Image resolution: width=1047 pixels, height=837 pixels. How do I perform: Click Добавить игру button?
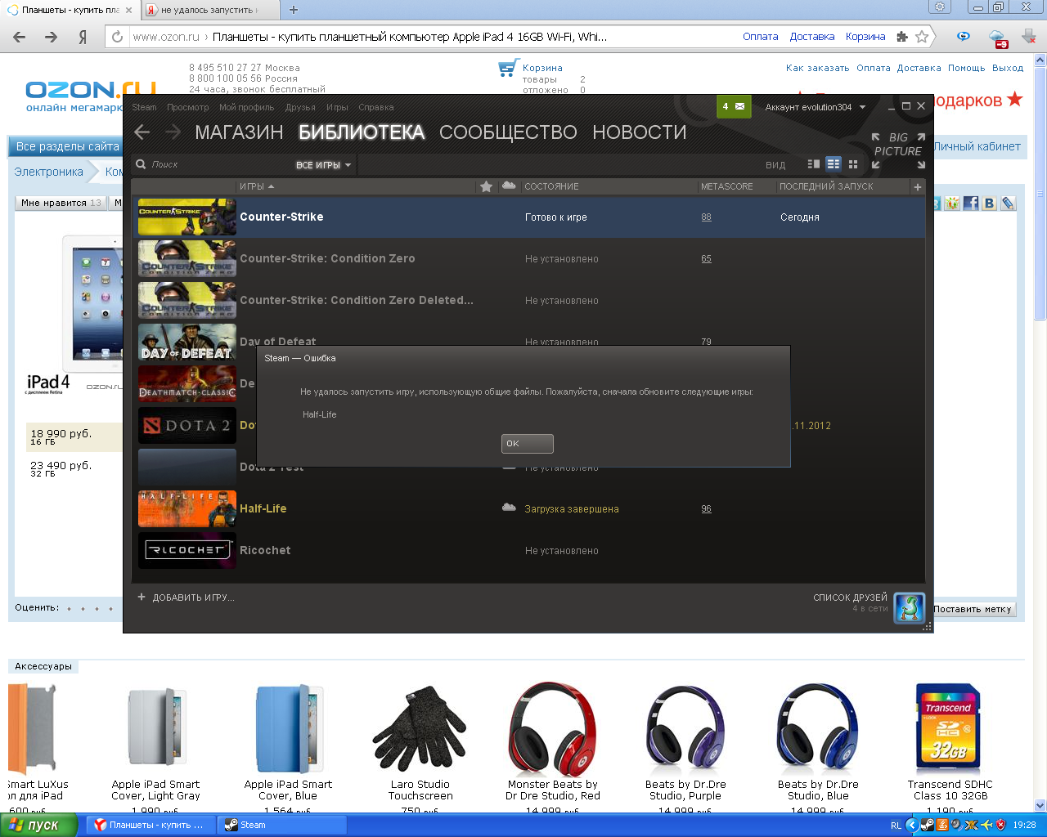click(x=186, y=598)
